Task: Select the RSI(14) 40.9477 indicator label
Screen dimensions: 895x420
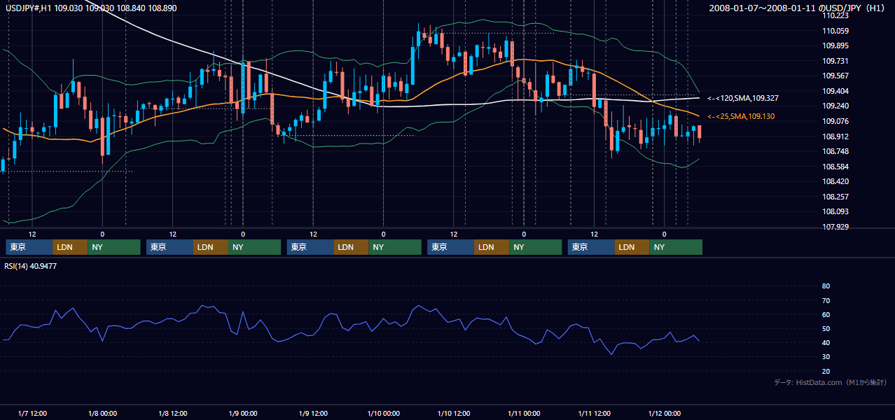Action: click(x=31, y=266)
